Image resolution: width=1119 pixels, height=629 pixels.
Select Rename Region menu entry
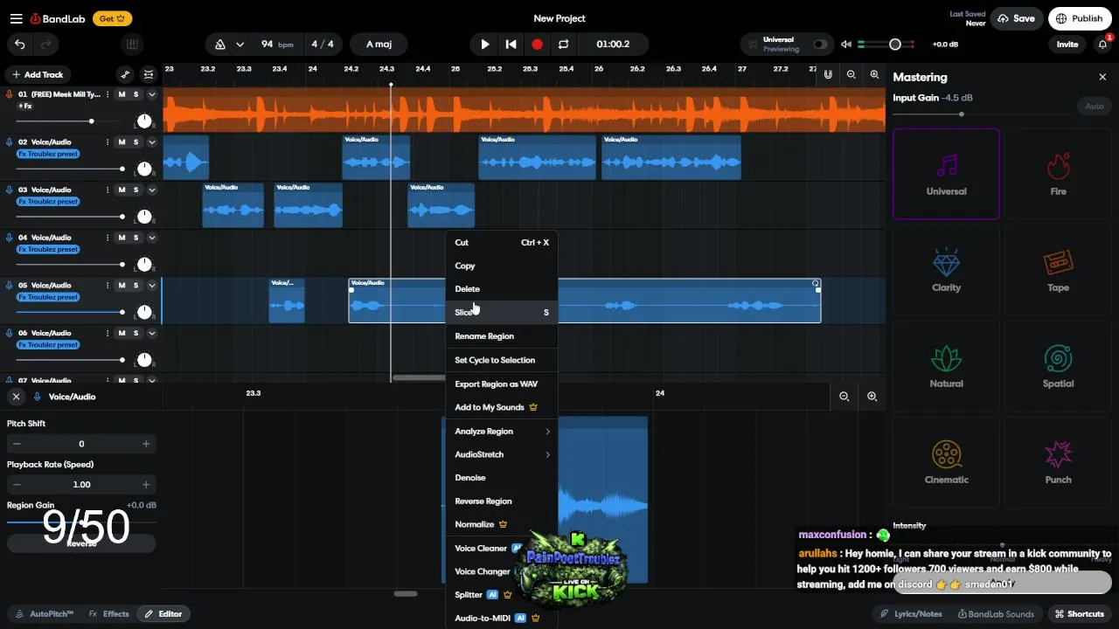502,336
